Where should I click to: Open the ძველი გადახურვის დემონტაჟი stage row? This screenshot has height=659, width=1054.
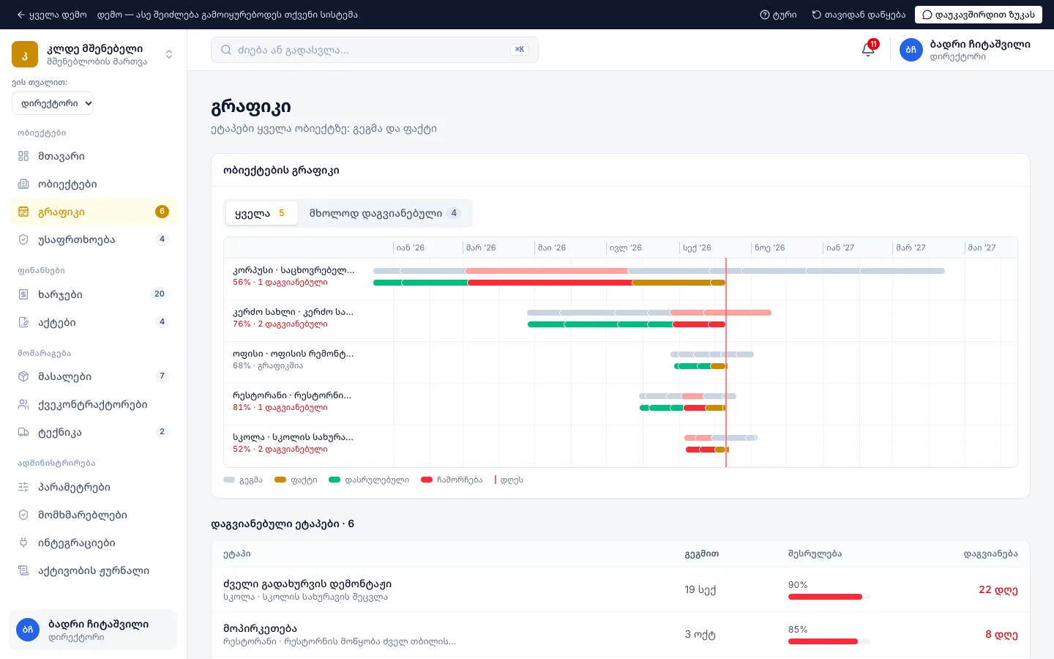[620, 589]
